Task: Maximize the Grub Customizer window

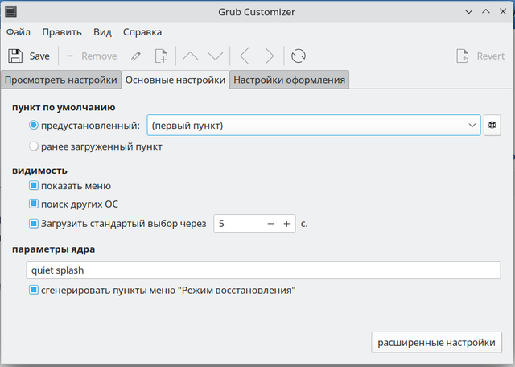Action: [x=486, y=12]
